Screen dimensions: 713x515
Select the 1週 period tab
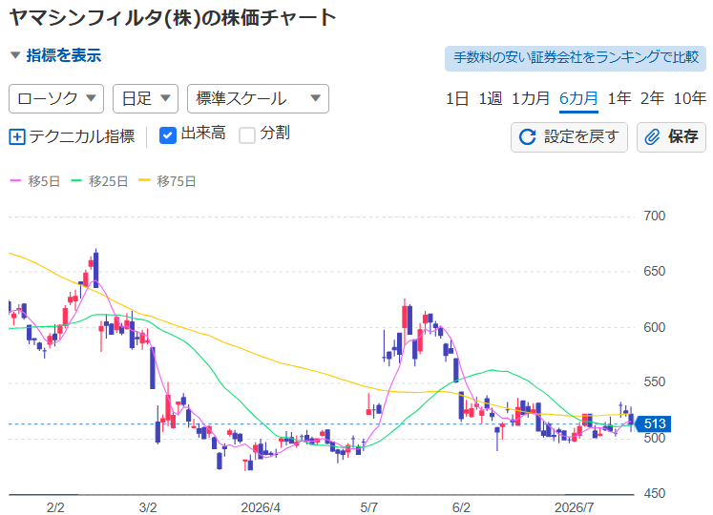click(x=491, y=98)
